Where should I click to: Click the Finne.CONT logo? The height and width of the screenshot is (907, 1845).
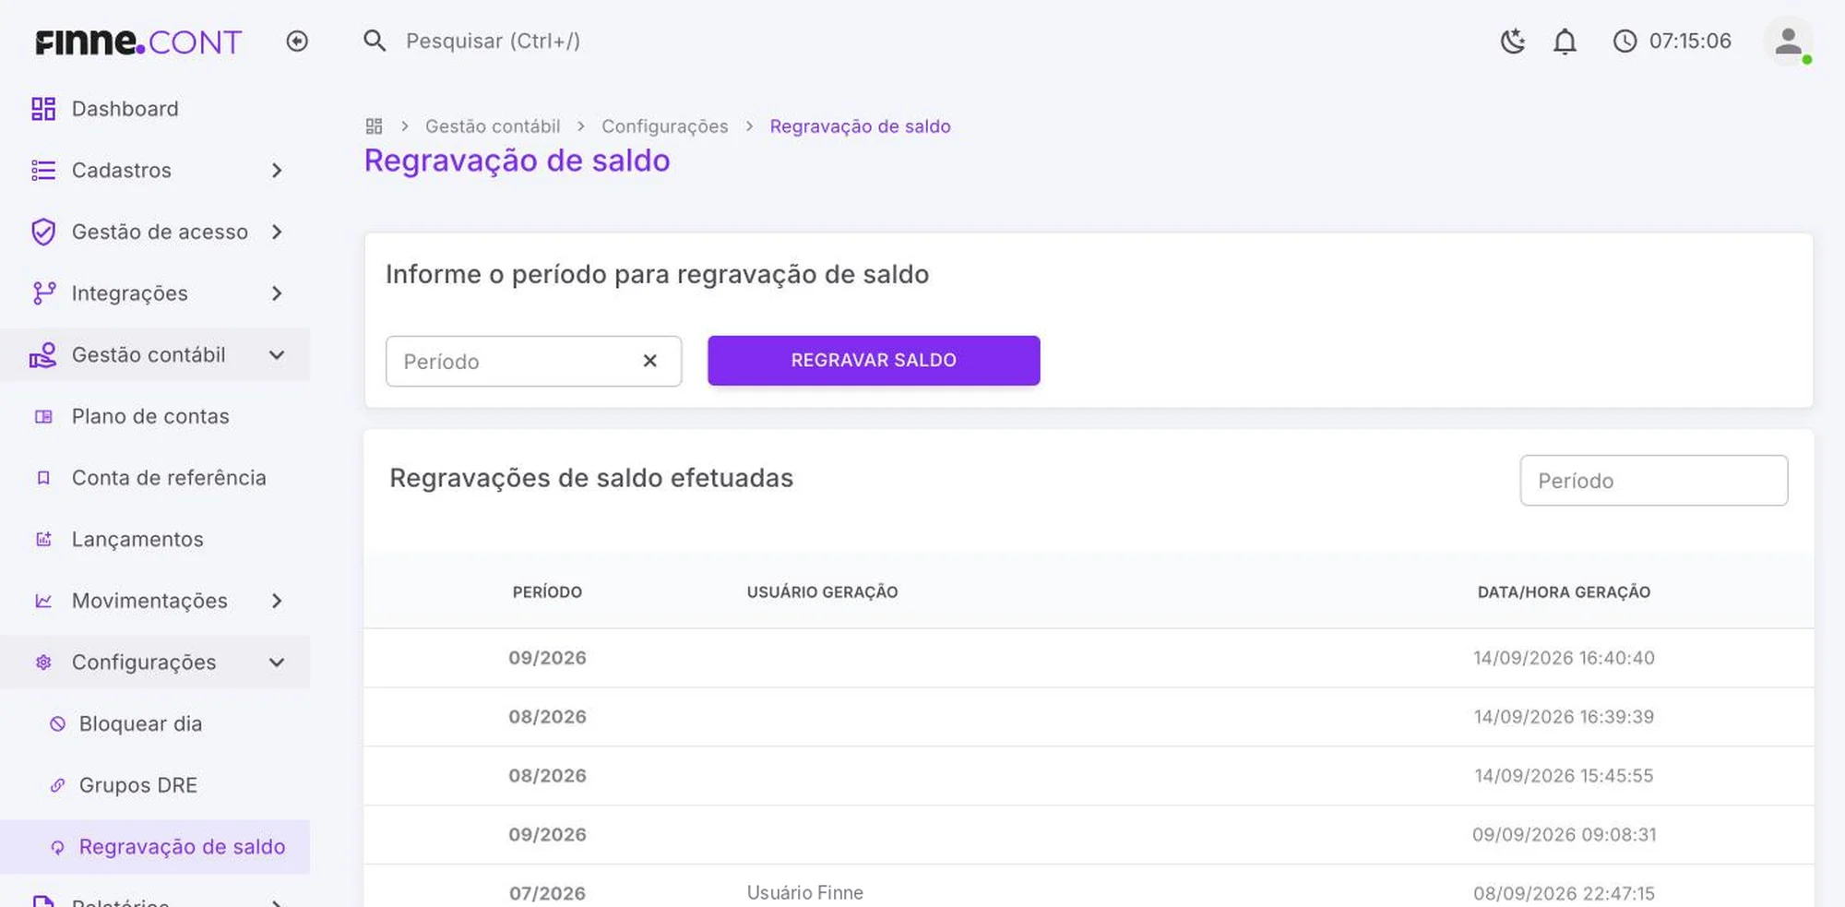point(138,42)
